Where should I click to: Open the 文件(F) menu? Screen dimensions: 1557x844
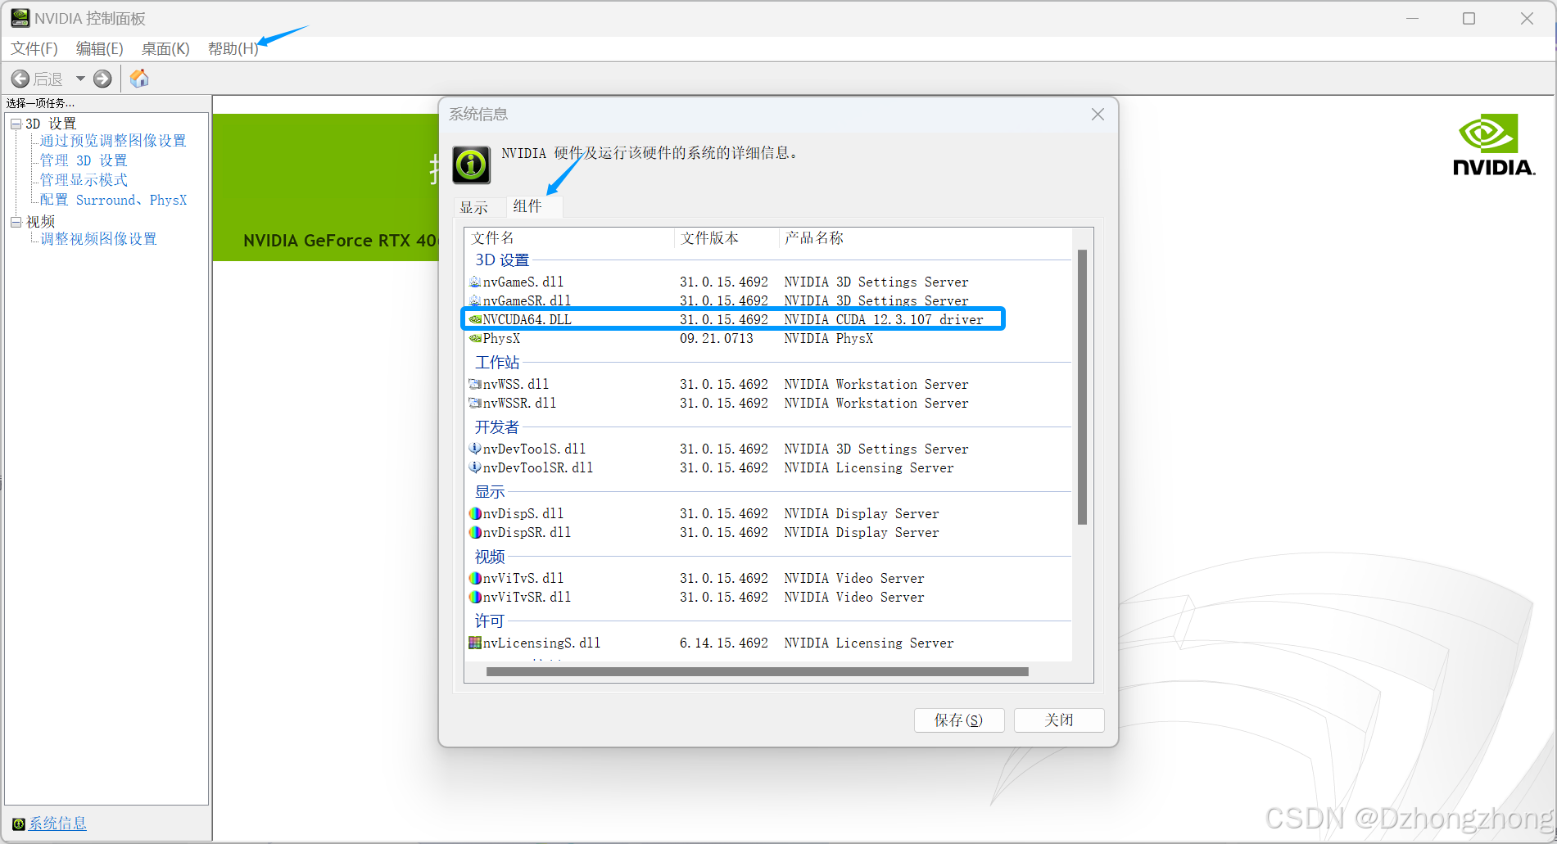(x=34, y=48)
